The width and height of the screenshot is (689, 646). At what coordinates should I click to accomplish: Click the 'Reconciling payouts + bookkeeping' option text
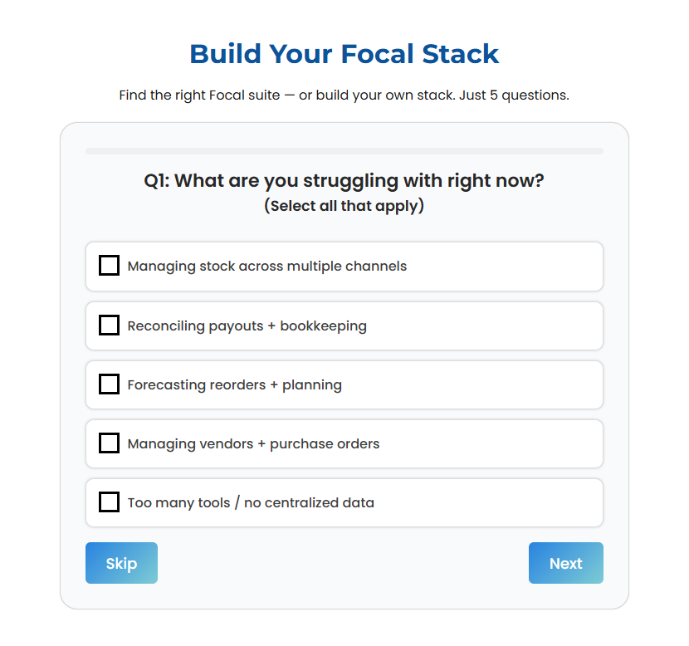click(x=247, y=326)
